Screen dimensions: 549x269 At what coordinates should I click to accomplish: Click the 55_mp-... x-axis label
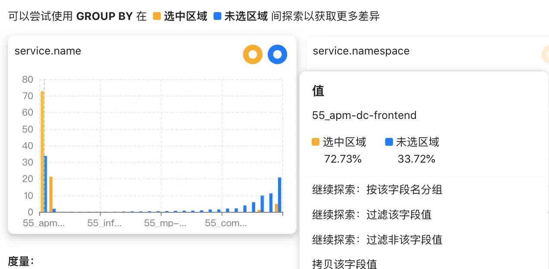pos(165,223)
